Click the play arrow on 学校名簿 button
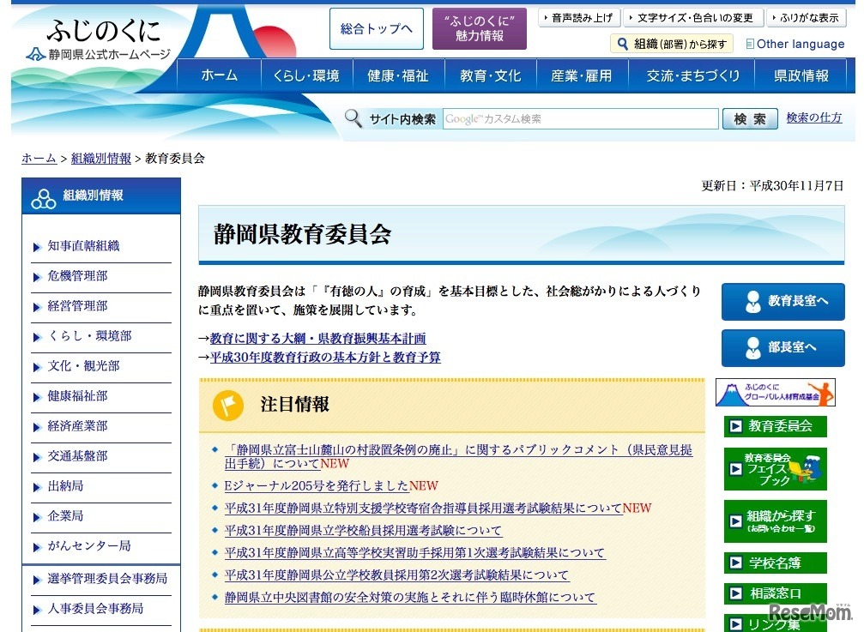This screenshot has height=632, width=864. click(x=734, y=562)
